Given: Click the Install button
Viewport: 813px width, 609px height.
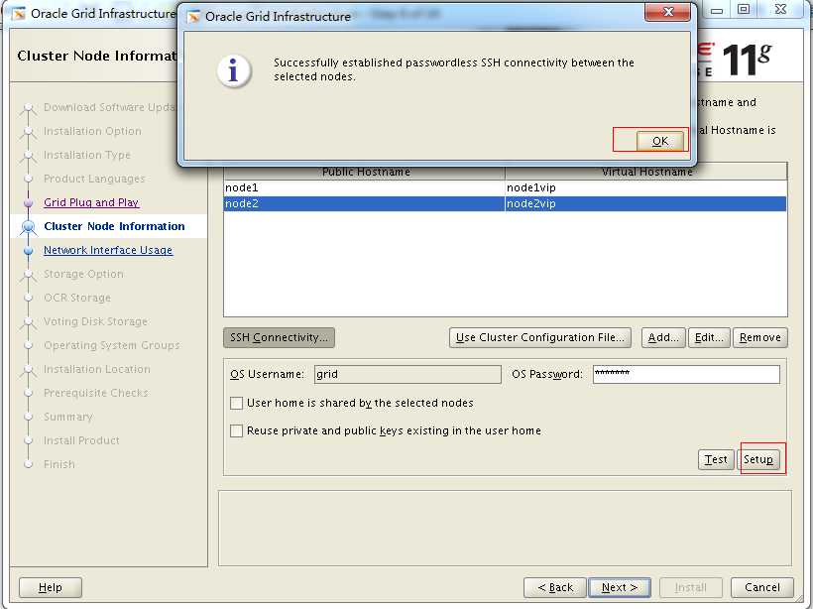Looking at the screenshot, I should coord(691,587).
